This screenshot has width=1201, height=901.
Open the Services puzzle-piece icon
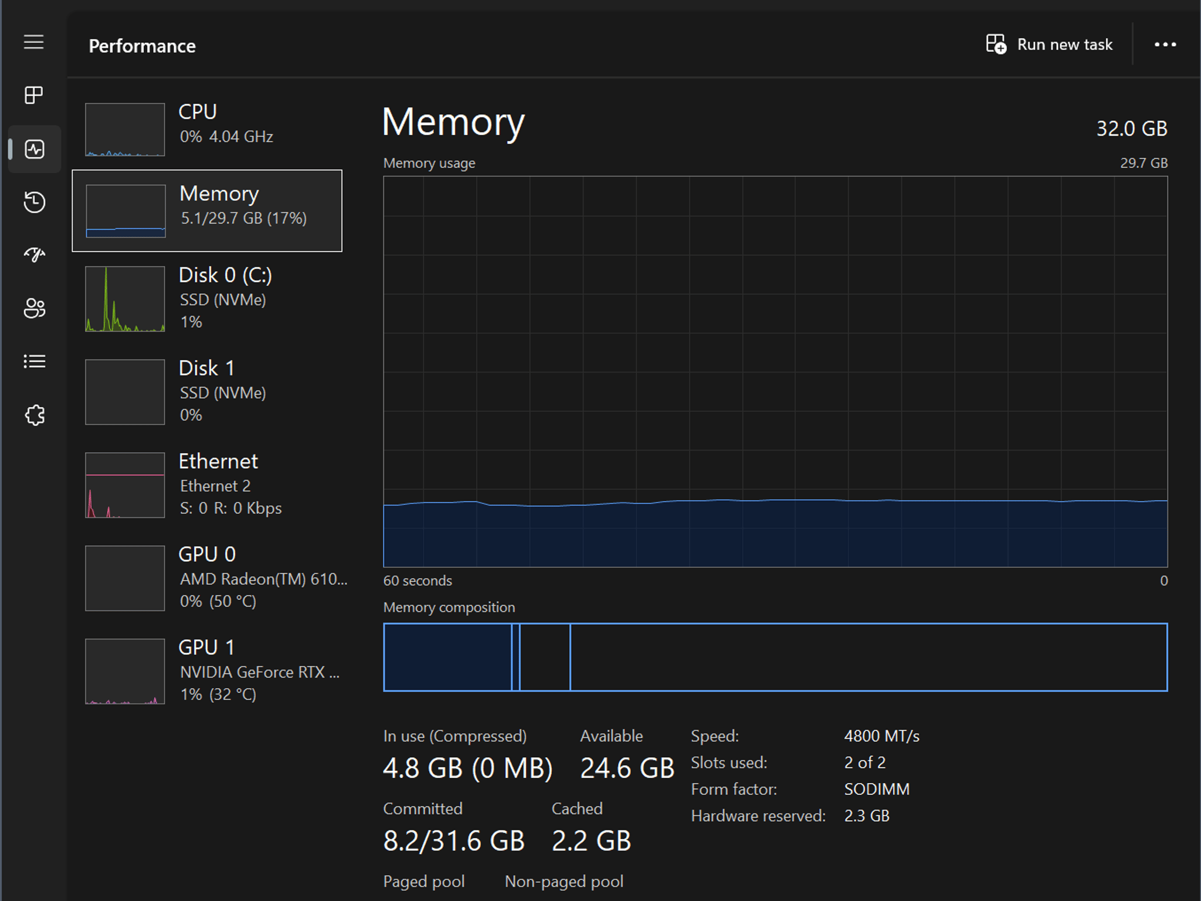point(35,415)
